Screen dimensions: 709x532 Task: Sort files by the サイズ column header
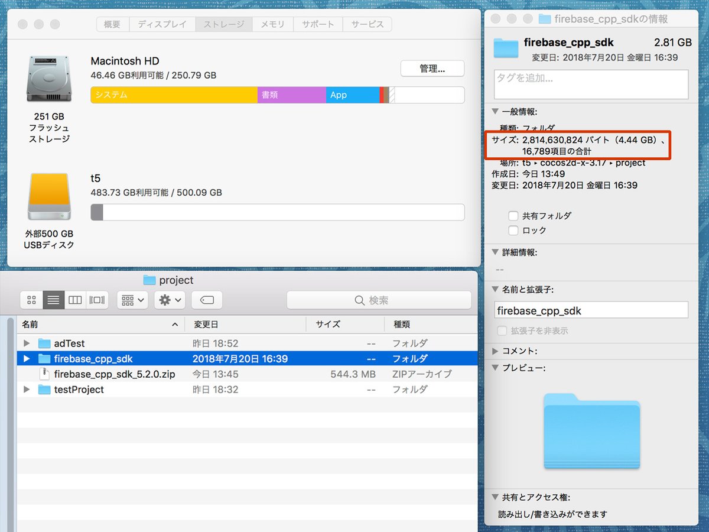(x=328, y=325)
